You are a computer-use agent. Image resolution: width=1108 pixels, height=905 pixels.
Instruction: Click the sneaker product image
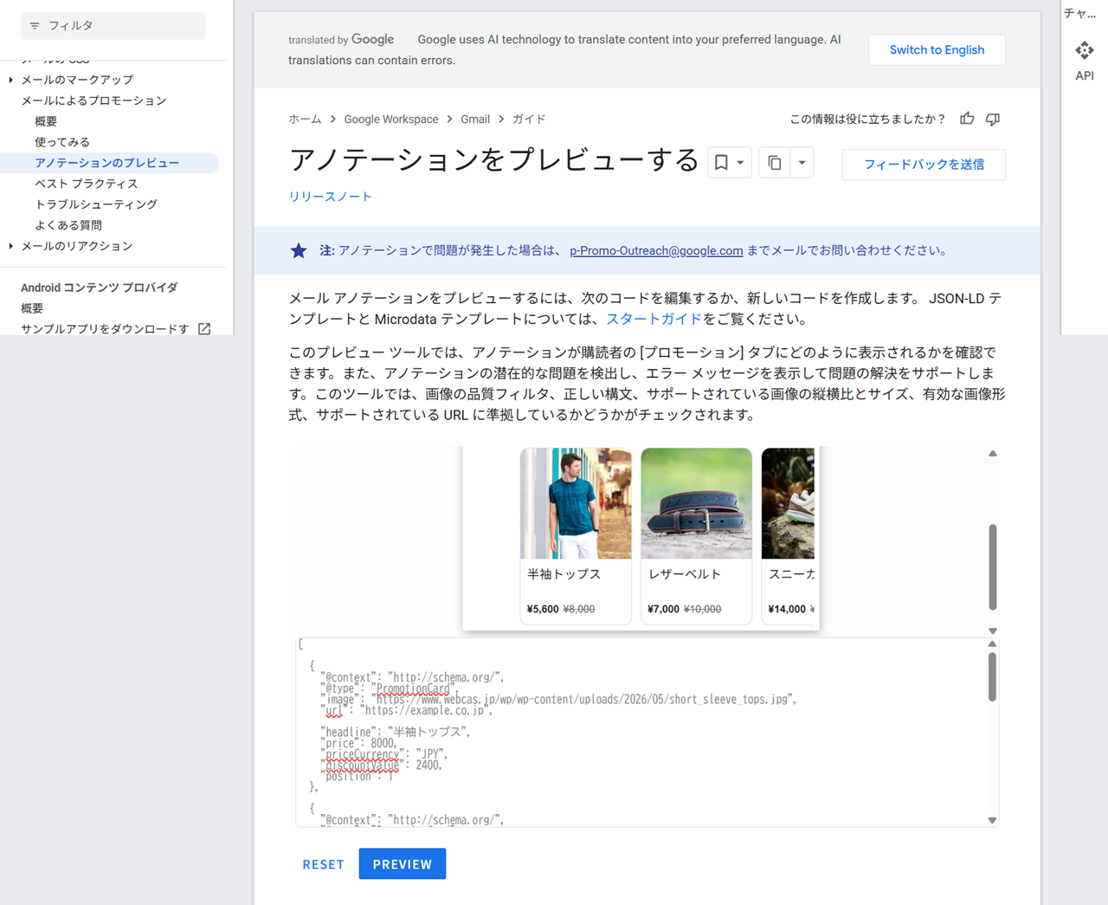pos(788,503)
